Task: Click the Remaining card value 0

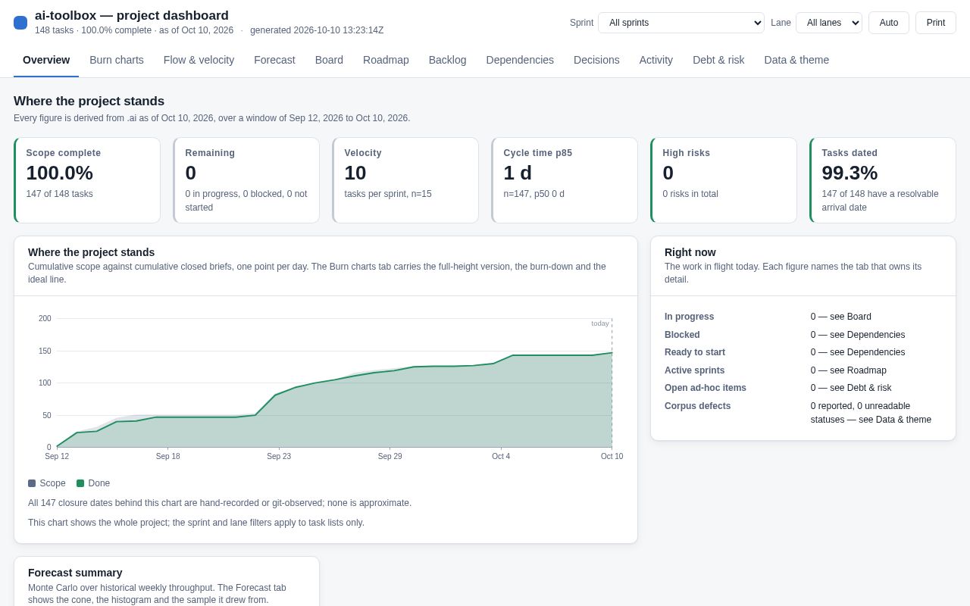Action: [x=191, y=173]
